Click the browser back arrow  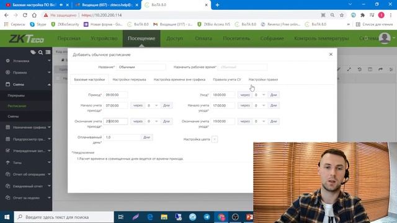point(6,15)
